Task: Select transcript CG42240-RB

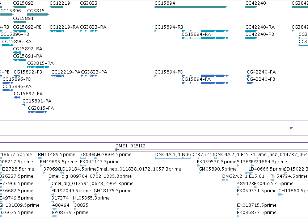Action: pos(260,34)
